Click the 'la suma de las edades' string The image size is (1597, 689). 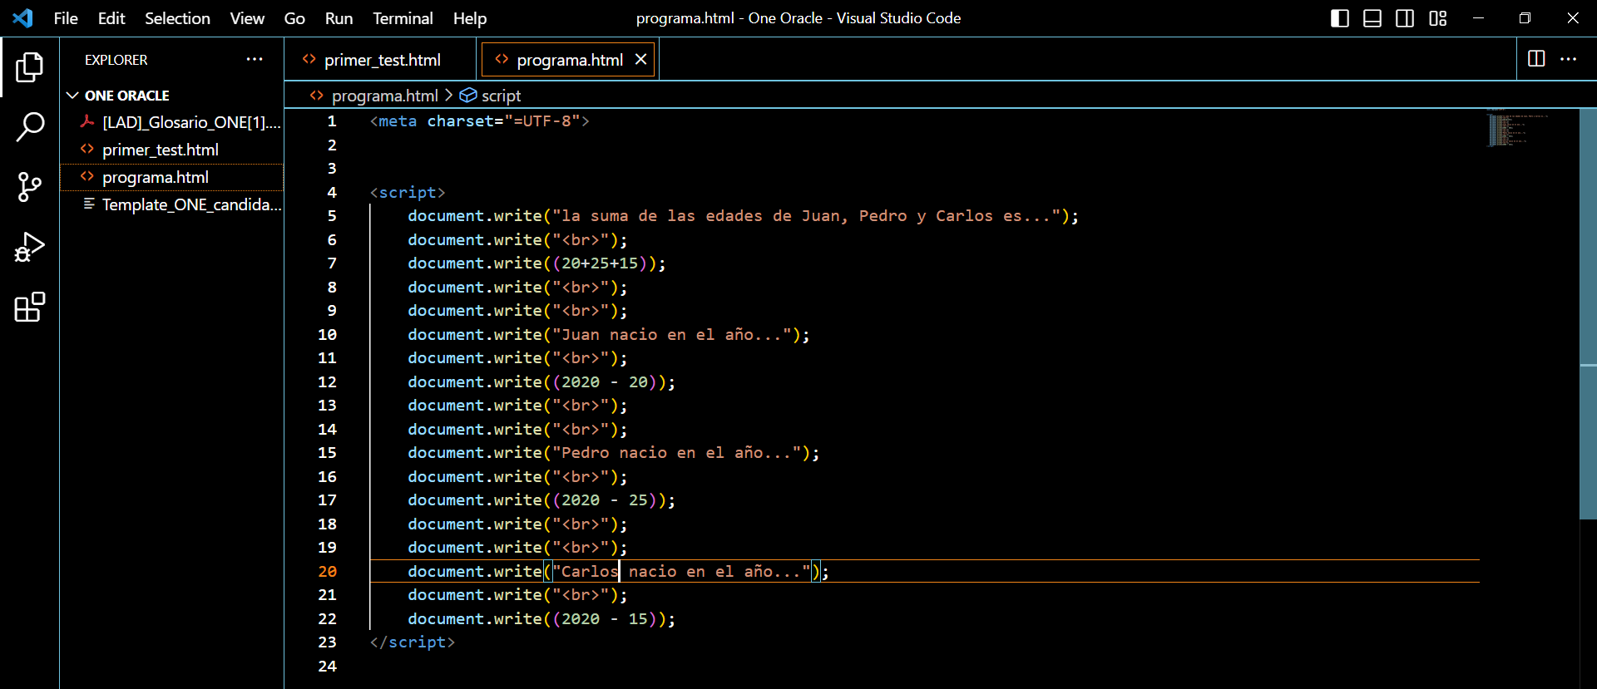[x=806, y=216]
